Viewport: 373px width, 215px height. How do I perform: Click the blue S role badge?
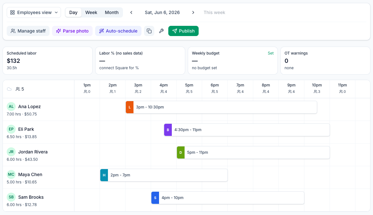(x=155, y=198)
